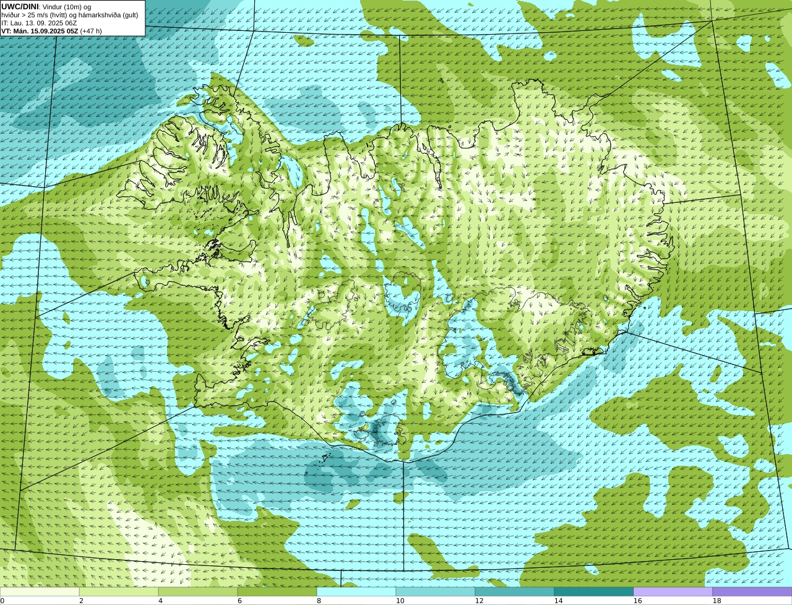Click the 2–4 m/s light yellow-green legend swatch
The image size is (792, 605).
coord(119,592)
